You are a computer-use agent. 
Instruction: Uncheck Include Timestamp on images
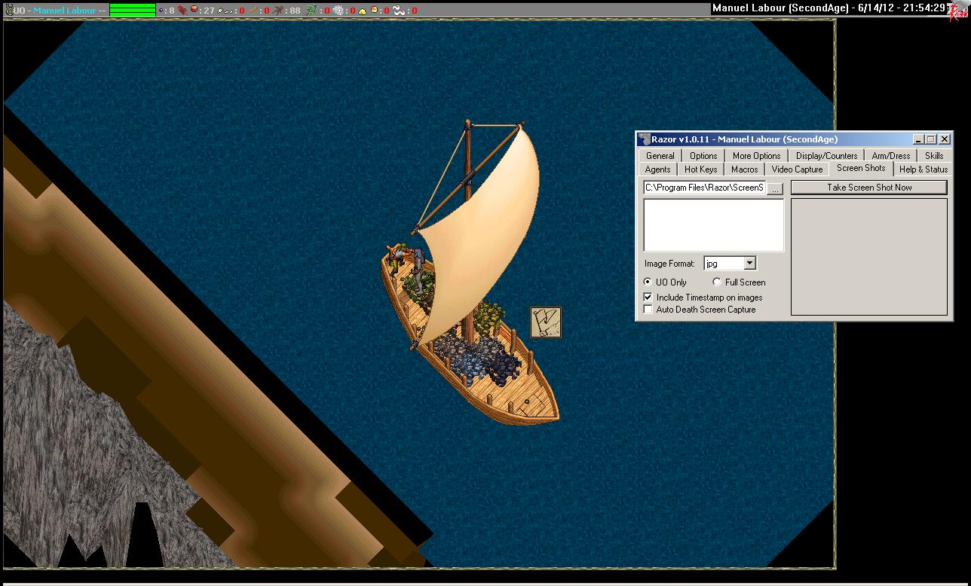[648, 298]
